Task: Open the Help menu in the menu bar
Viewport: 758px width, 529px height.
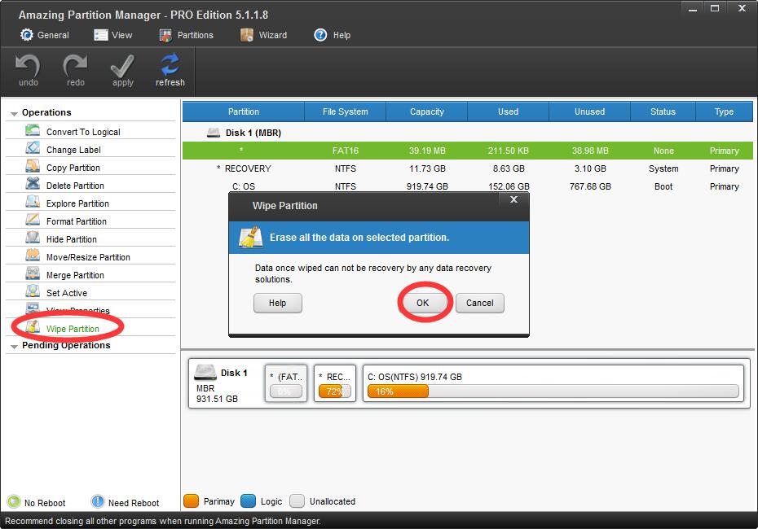Action: 332,35
